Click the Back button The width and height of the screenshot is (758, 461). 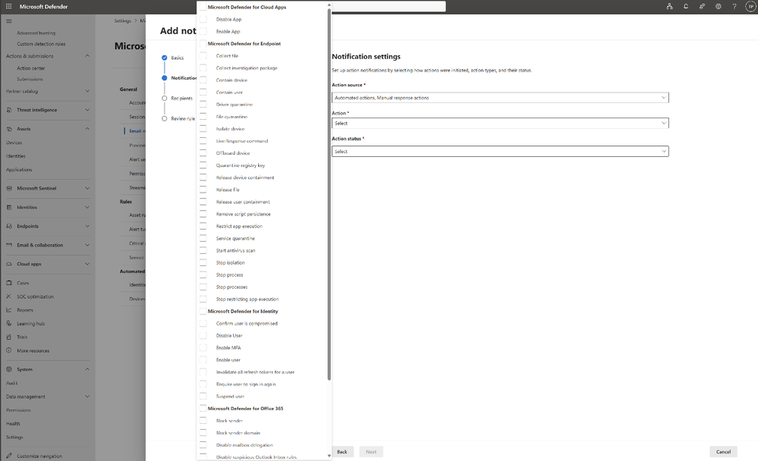tap(342, 452)
